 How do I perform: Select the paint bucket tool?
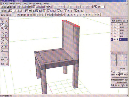click(x=6, y=47)
